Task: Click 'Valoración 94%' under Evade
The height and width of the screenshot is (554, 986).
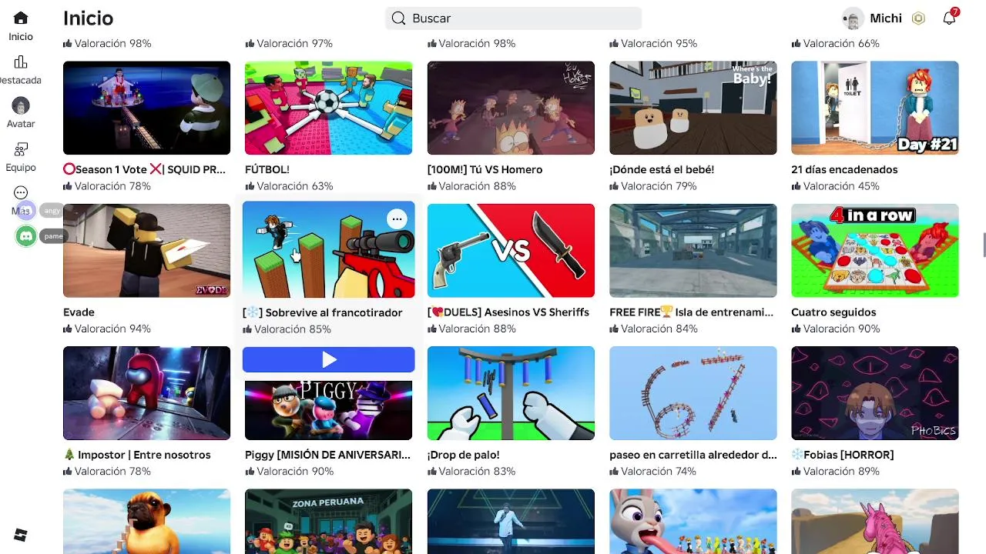Action: [107, 329]
